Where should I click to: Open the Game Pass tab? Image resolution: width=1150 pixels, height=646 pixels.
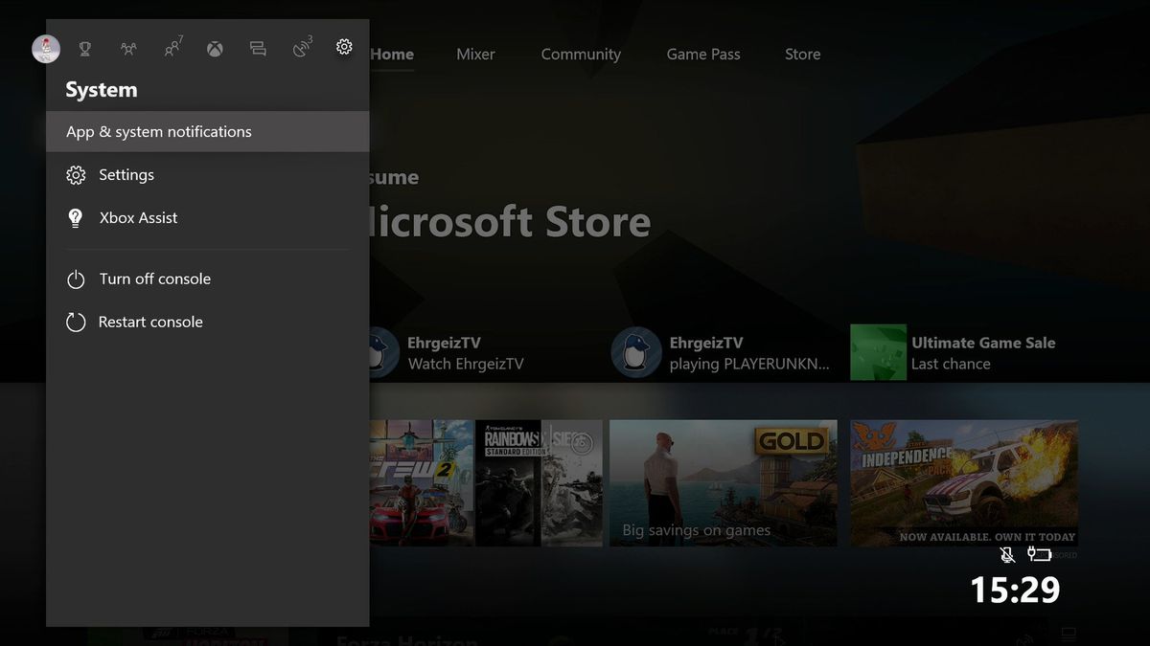point(702,55)
